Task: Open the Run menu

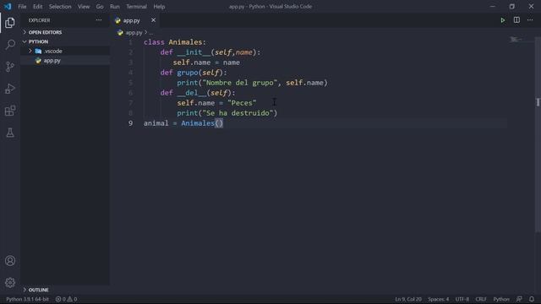Action: [x=115, y=7]
